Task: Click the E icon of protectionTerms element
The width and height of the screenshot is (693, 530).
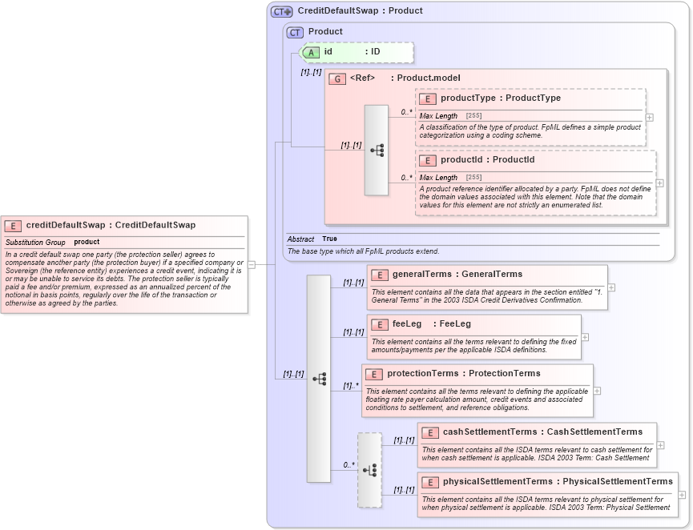Action: (x=374, y=375)
